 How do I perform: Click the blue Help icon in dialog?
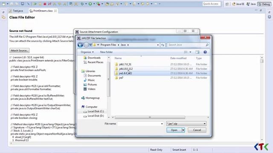tap(205, 52)
